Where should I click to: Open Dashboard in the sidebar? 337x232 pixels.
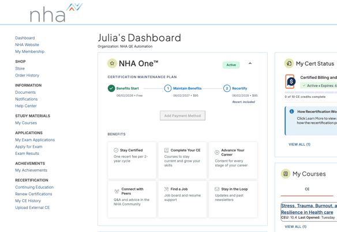coord(25,38)
